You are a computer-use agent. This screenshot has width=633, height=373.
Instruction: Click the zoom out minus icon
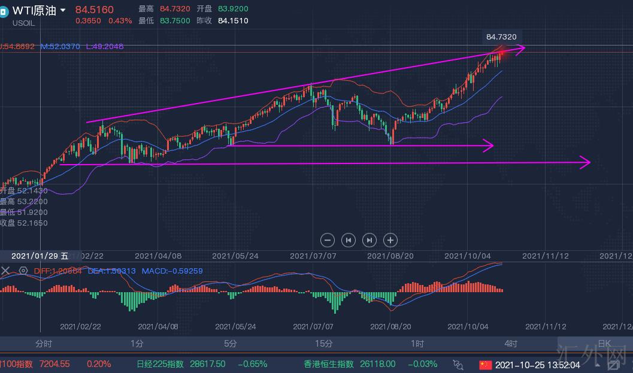point(328,240)
